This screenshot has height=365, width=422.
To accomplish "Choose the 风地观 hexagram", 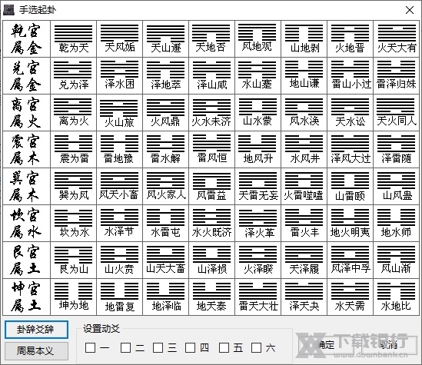I will (x=258, y=39).
